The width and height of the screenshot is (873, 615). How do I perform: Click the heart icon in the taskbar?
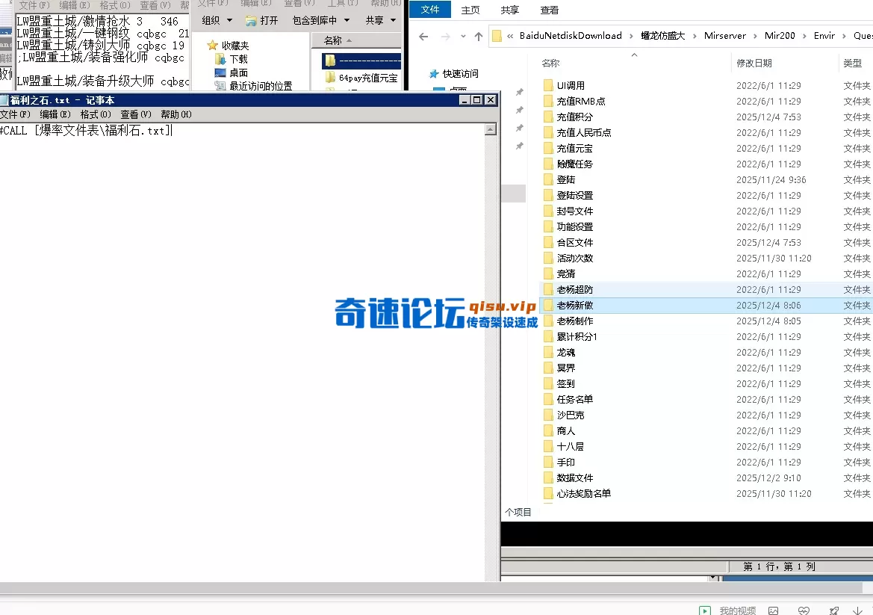point(805,610)
